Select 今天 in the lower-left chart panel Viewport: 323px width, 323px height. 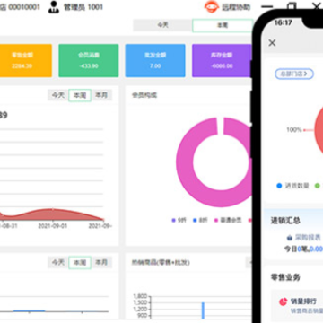pyautogui.click(x=58, y=262)
